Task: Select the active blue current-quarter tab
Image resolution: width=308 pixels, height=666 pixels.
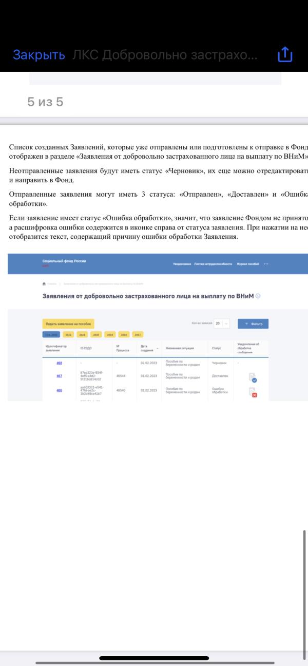Action: coord(51,334)
